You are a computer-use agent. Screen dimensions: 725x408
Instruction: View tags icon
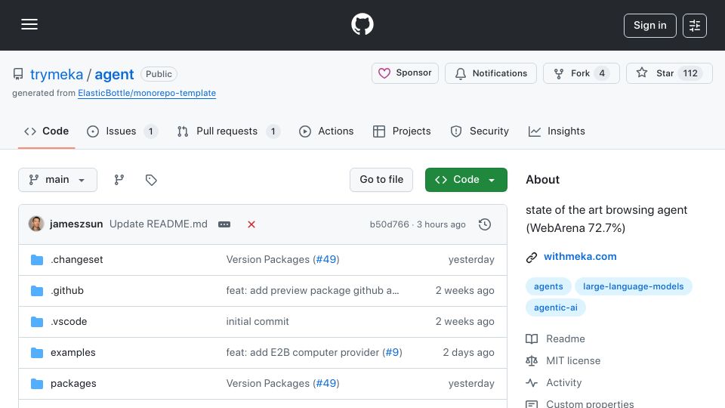point(151,180)
